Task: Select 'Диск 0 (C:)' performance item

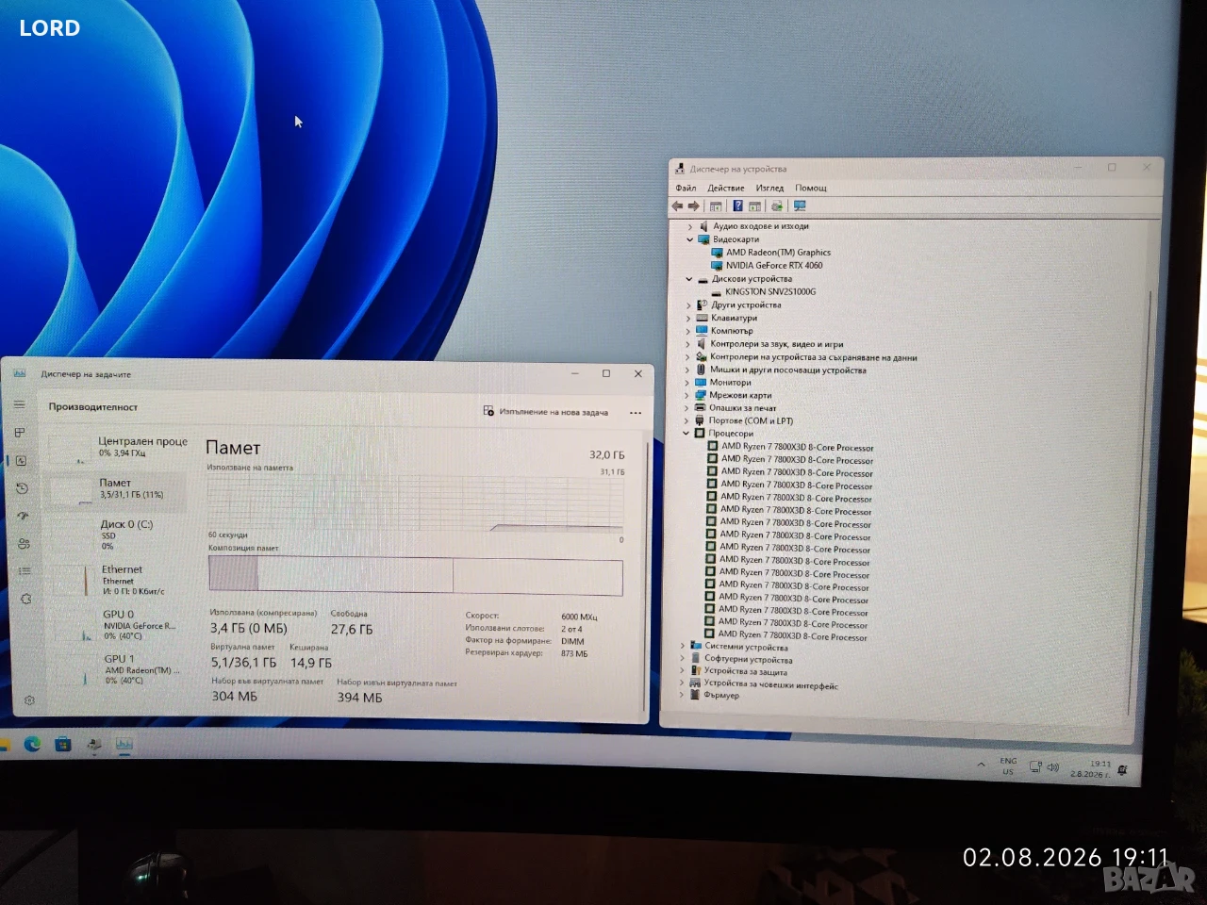Action: [x=119, y=535]
